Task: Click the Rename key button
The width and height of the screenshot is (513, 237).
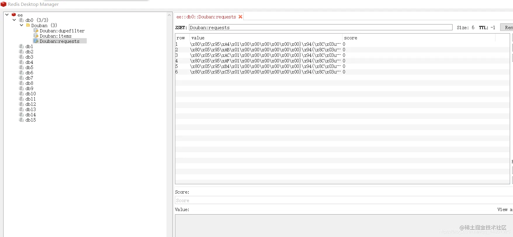Action: (507, 27)
